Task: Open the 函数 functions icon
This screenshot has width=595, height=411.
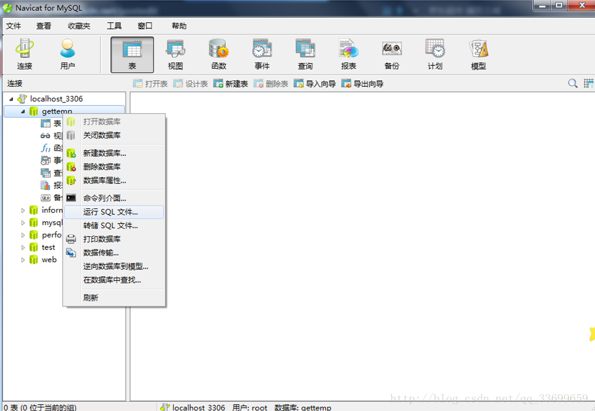Action: (218, 54)
